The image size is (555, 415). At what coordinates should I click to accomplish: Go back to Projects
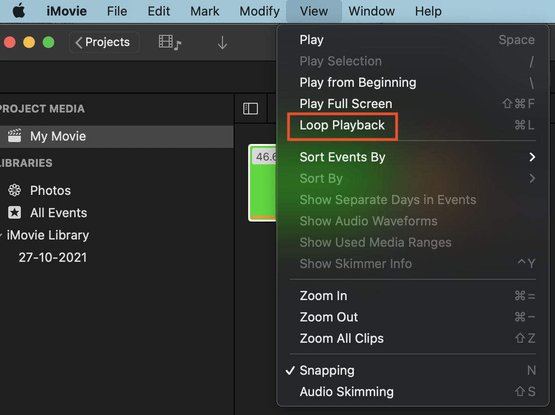tap(104, 42)
